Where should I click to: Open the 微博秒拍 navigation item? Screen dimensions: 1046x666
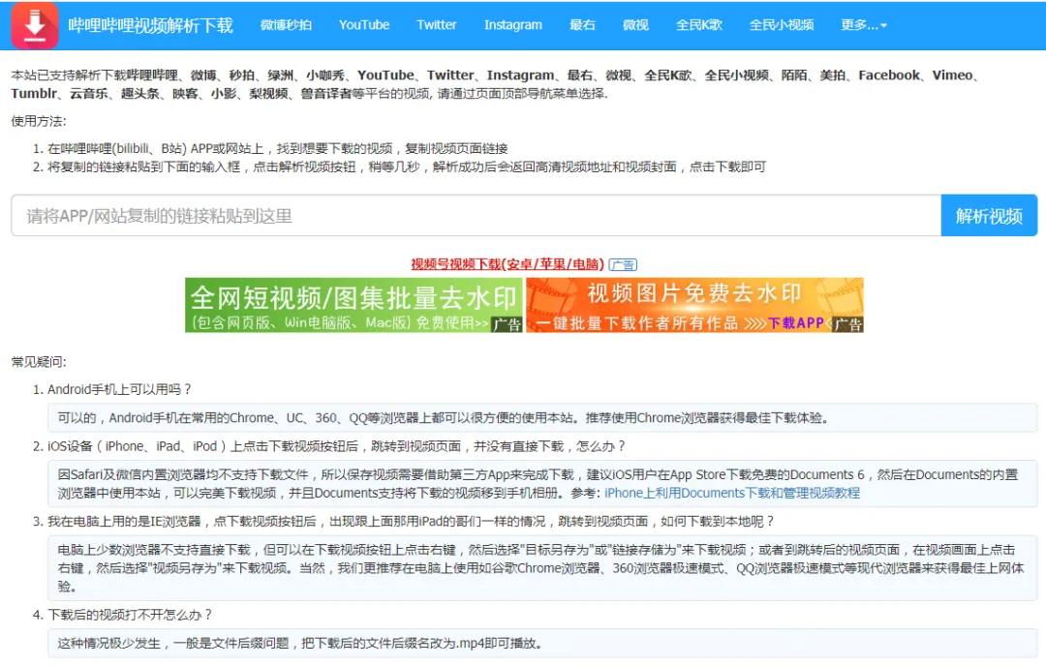286,25
